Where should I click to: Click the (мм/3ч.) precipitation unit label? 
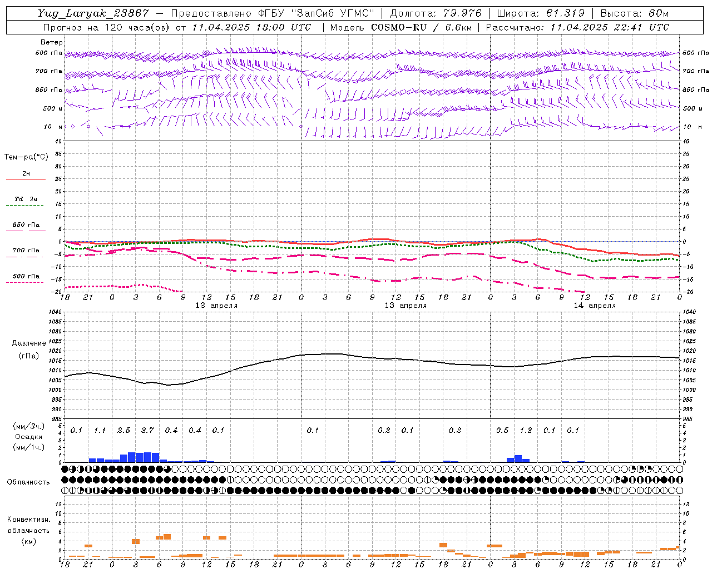28,426
